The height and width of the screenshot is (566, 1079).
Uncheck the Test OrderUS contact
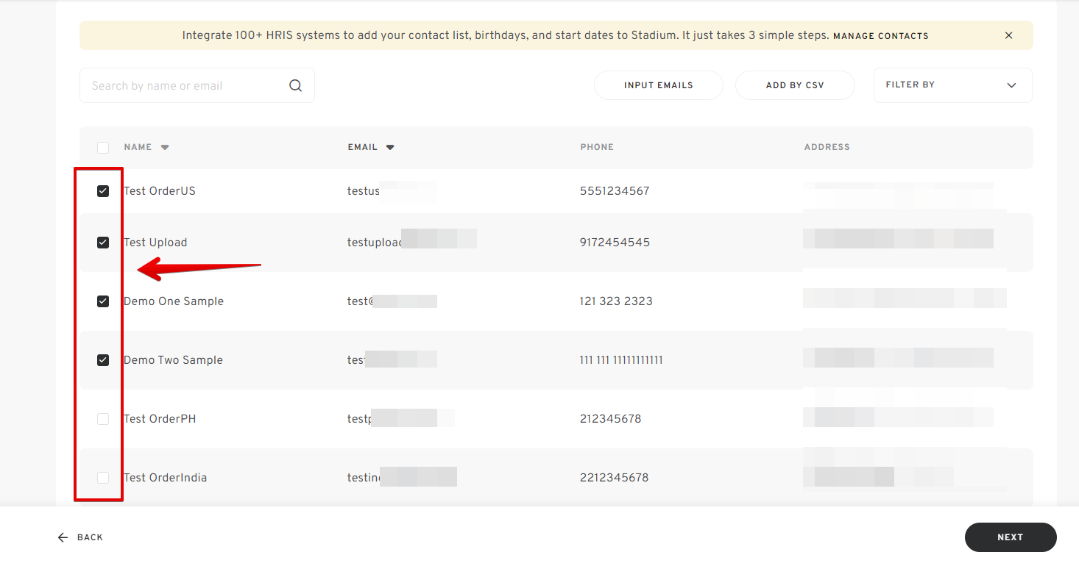[x=103, y=191]
